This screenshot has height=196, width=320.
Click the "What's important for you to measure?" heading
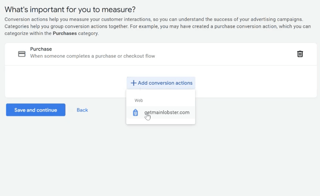[x=70, y=10]
